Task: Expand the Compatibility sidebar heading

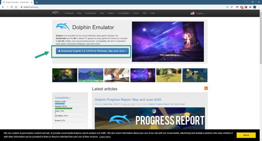Action: pos(63,98)
